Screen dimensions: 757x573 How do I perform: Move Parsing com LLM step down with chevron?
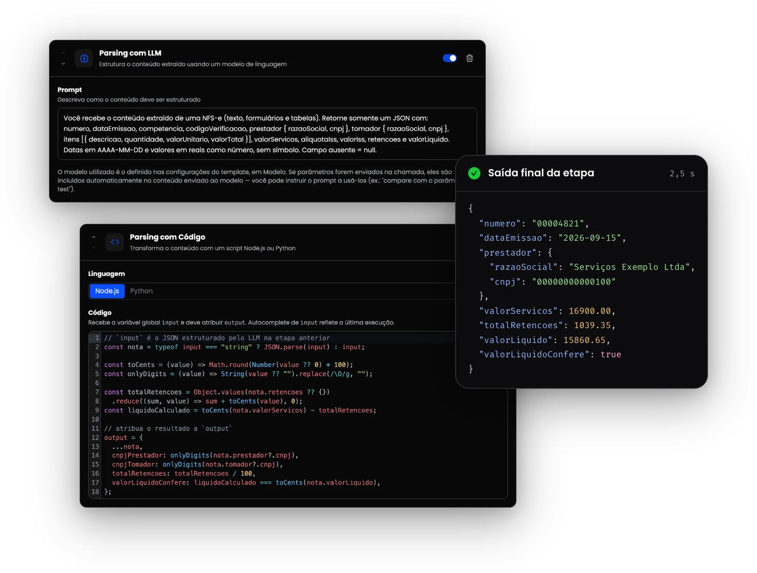[63, 64]
